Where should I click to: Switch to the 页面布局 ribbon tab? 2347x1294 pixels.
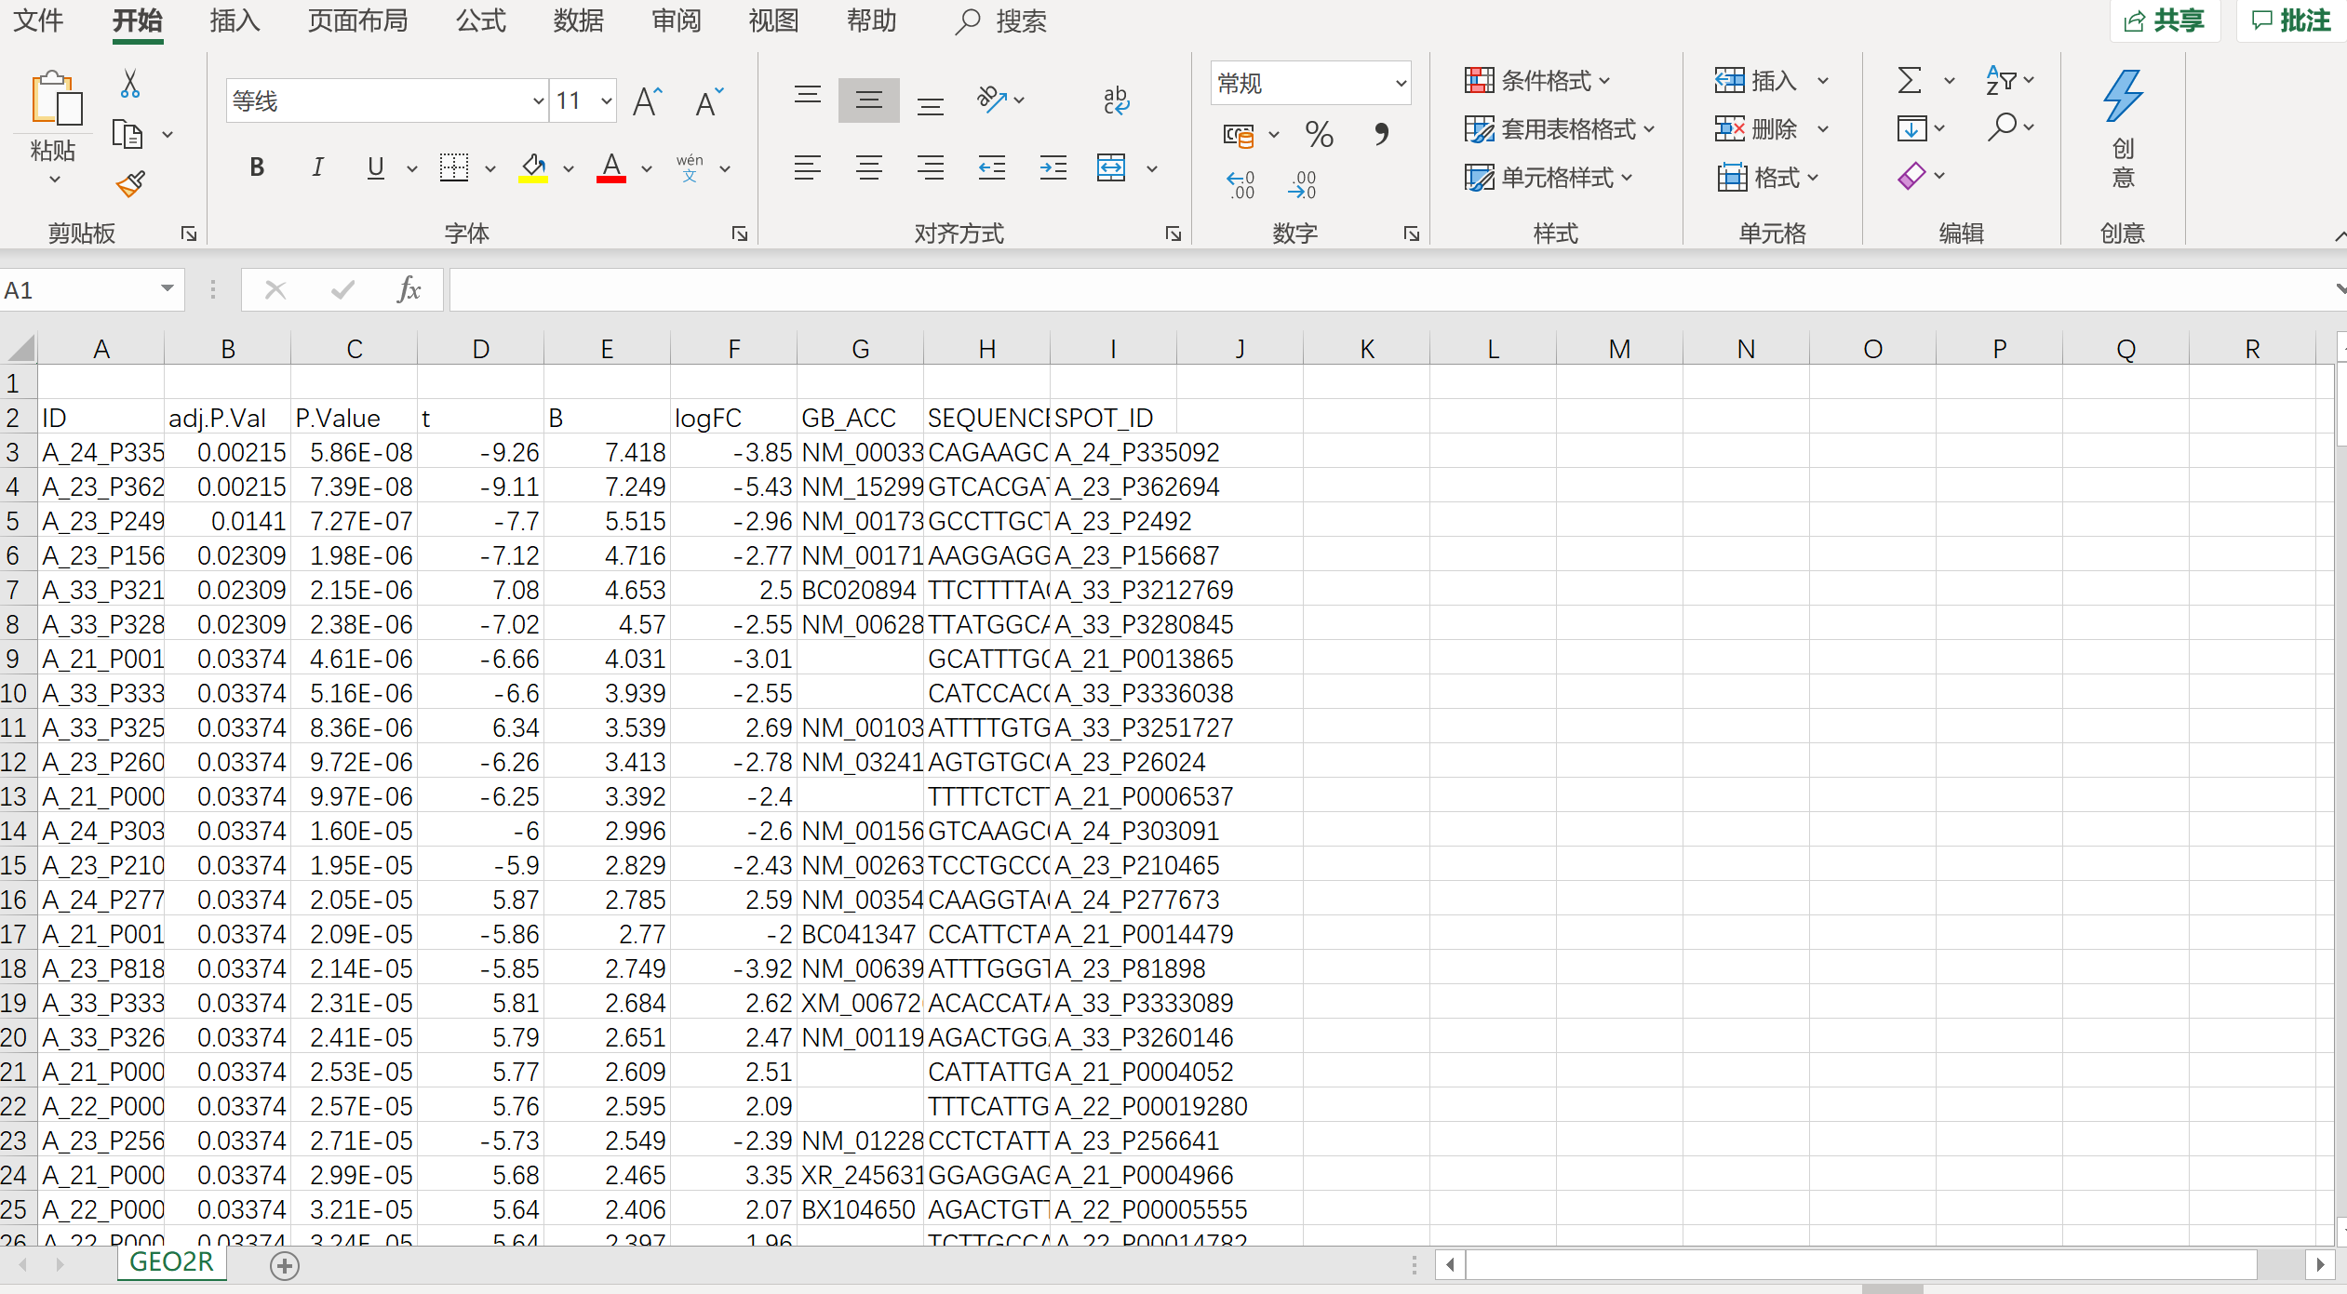tap(357, 20)
